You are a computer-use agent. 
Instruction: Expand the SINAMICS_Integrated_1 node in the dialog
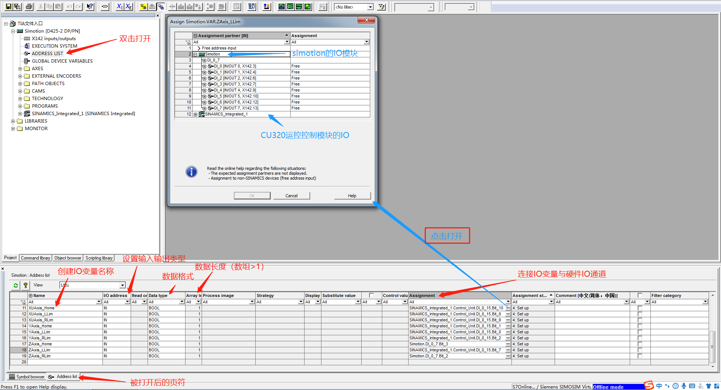pyautogui.click(x=196, y=114)
